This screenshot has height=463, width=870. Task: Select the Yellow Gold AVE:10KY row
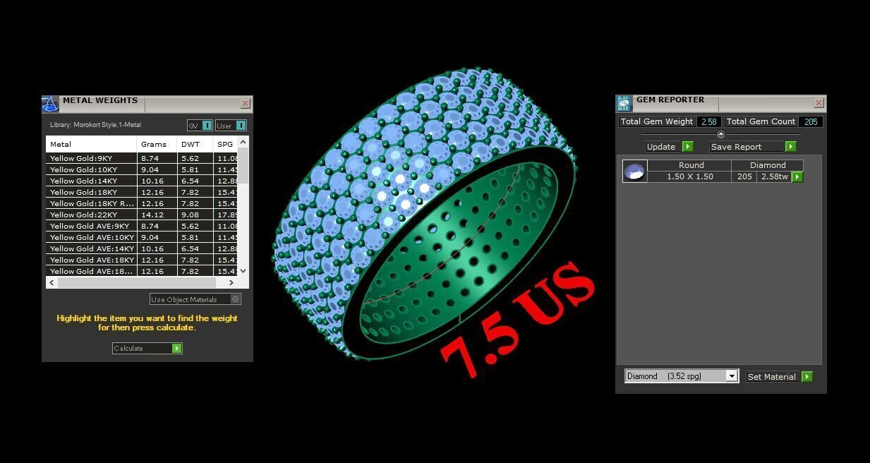click(142, 237)
